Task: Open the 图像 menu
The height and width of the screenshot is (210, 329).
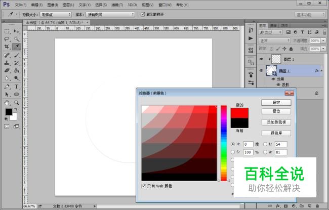Action: (53, 5)
